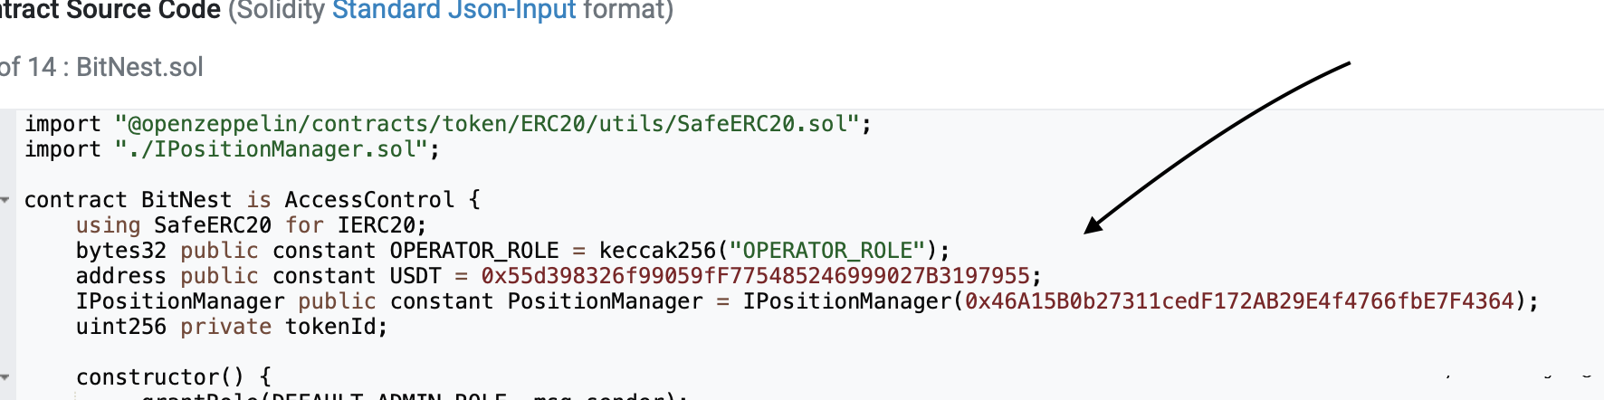Click IERC20 in the using statement

click(376, 225)
